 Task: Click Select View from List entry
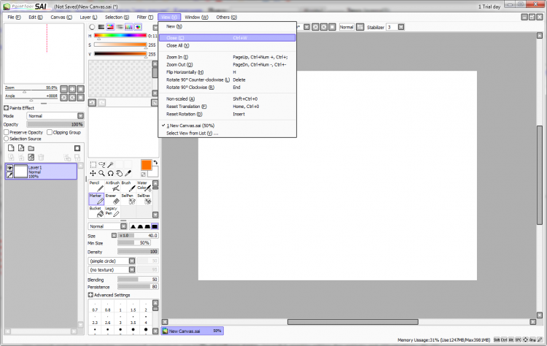[x=227, y=133]
